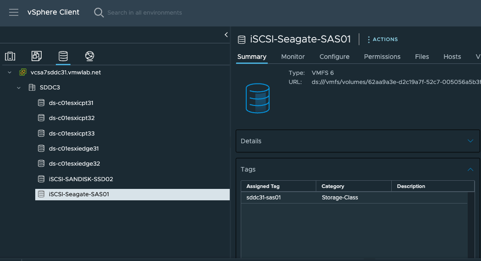Click the search magnifier icon
481x261 pixels.
click(99, 12)
